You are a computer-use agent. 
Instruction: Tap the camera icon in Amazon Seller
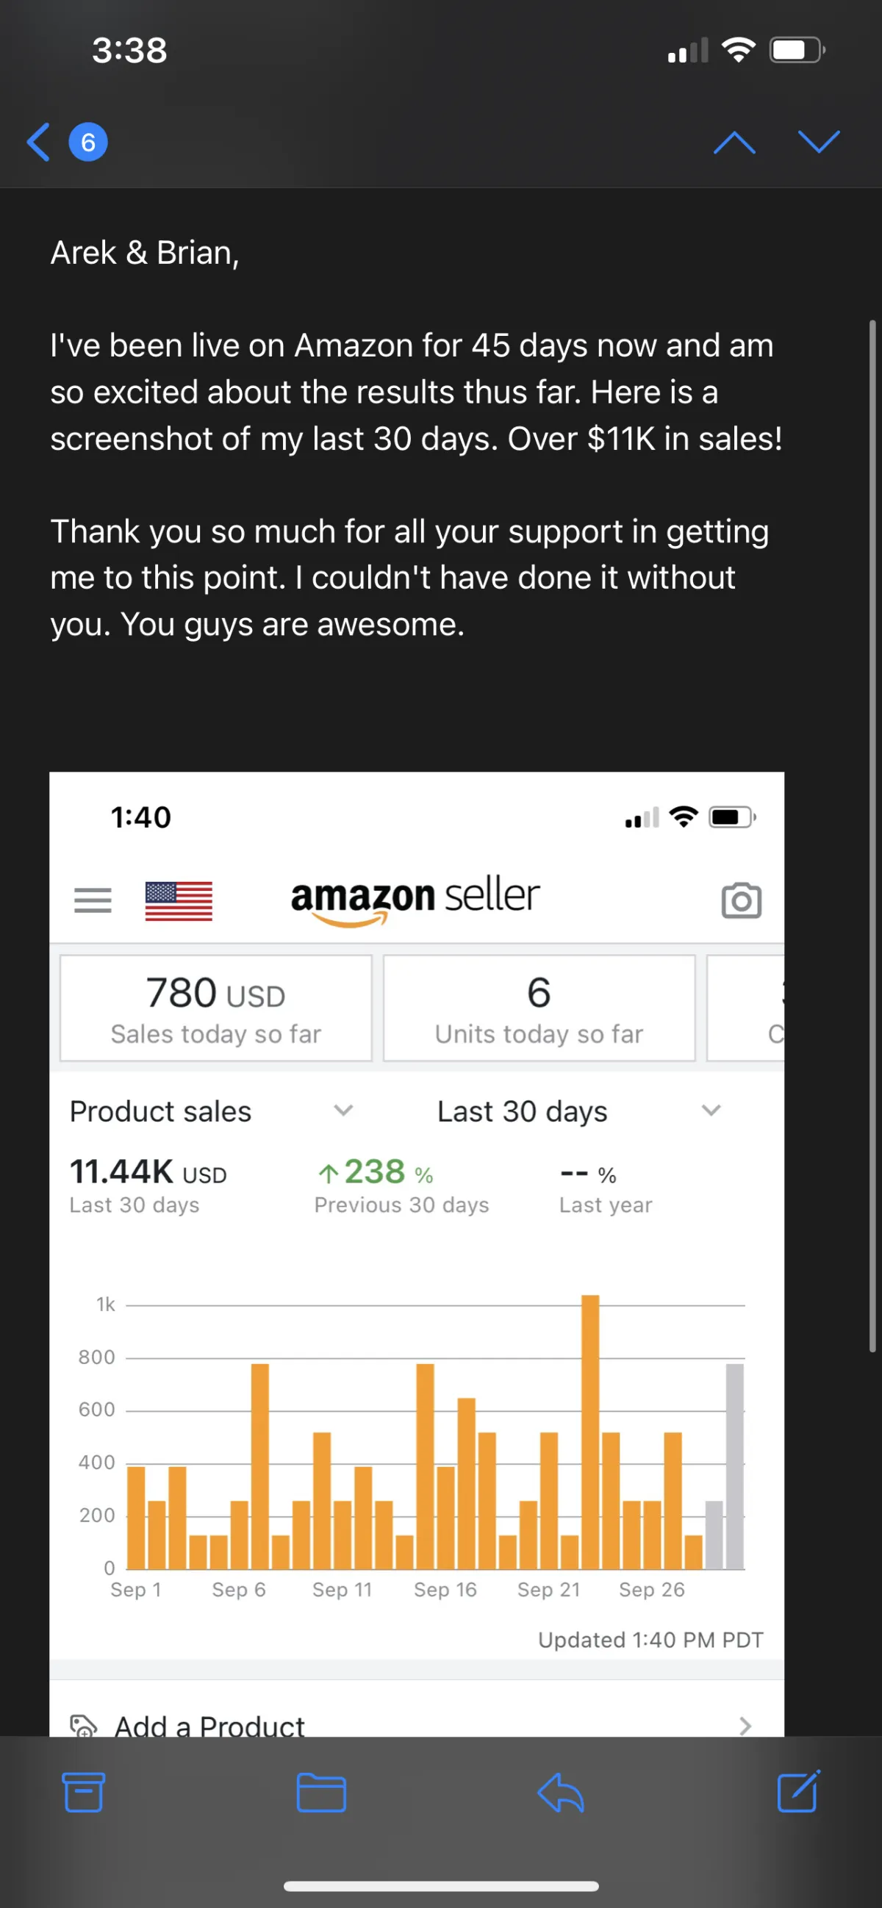click(x=742, y=900)
